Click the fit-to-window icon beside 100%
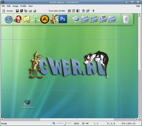This screenshot has width=142, height=126. click(x=83, y=123)
